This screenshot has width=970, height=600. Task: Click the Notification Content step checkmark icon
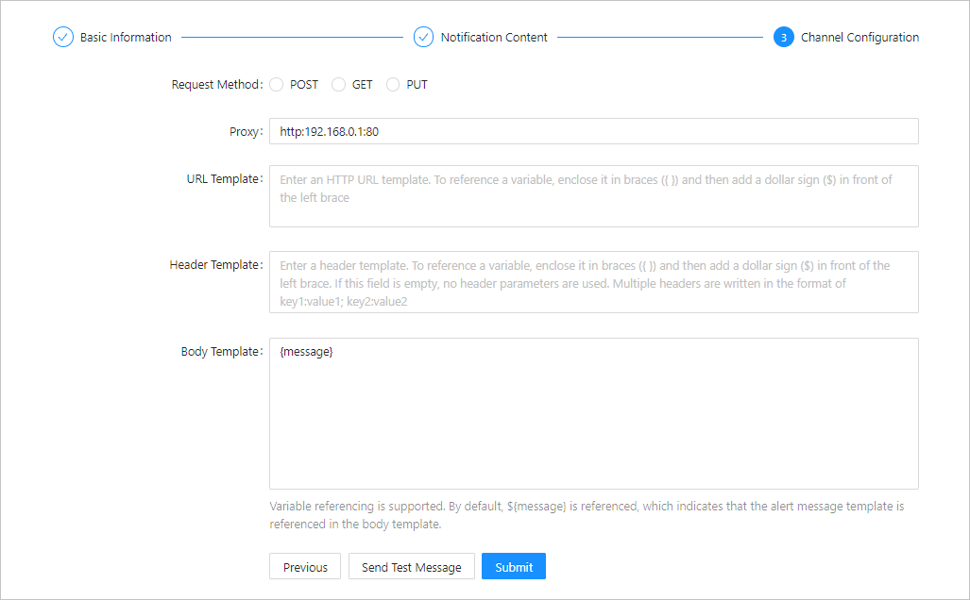point(423,37)
